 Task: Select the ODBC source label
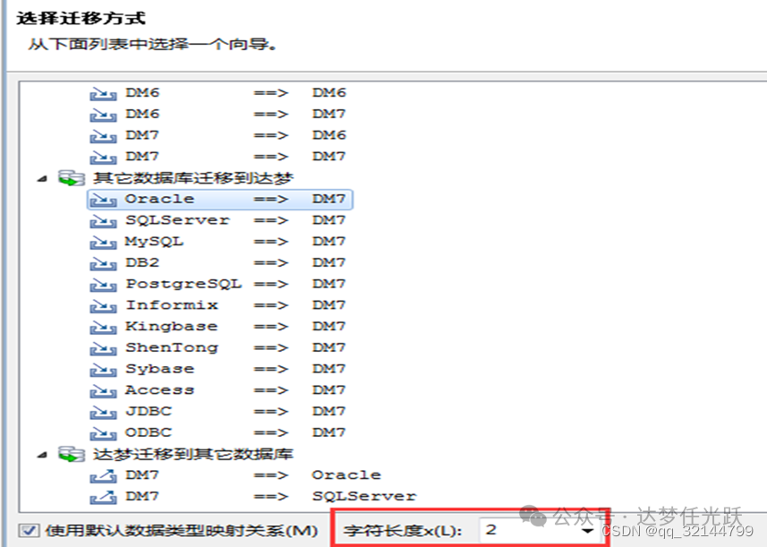(149, 432)
